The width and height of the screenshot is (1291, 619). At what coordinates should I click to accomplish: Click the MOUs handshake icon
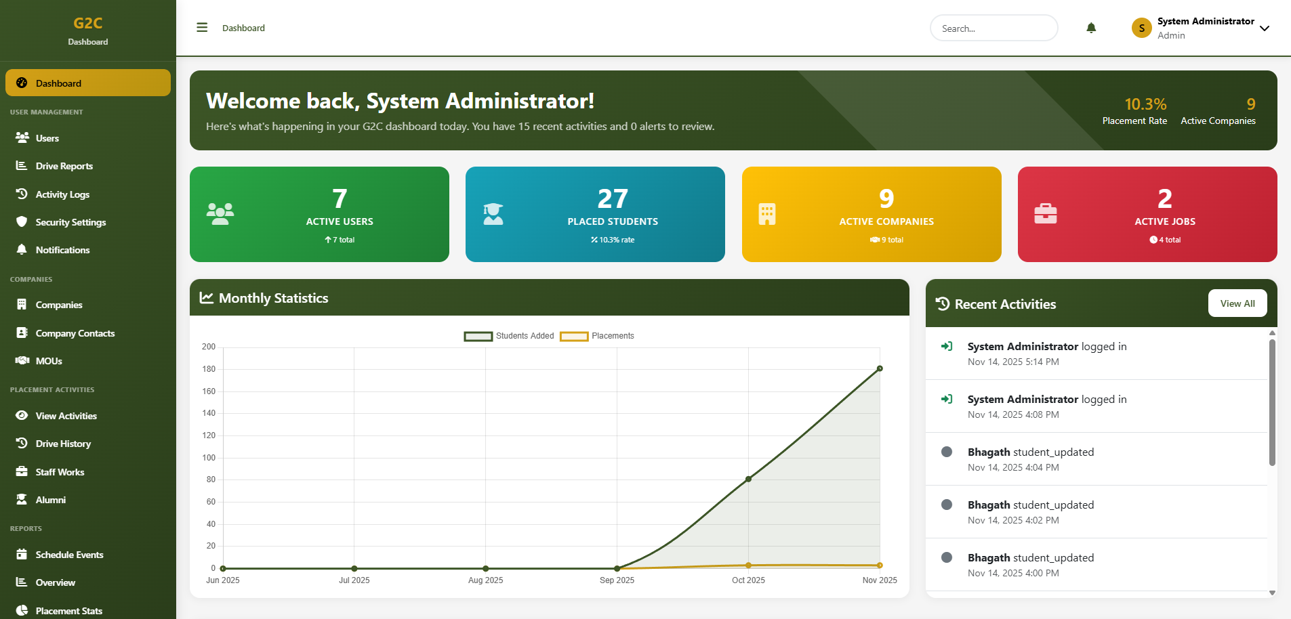pos(22,360)
